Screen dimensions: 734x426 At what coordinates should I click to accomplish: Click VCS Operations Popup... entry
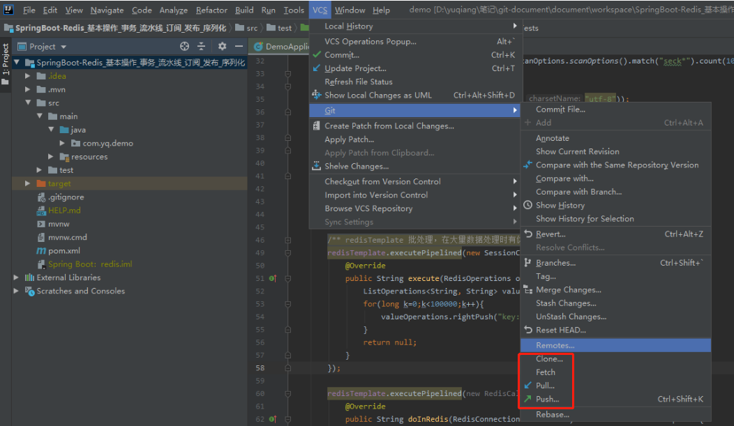tap(414, 41)
